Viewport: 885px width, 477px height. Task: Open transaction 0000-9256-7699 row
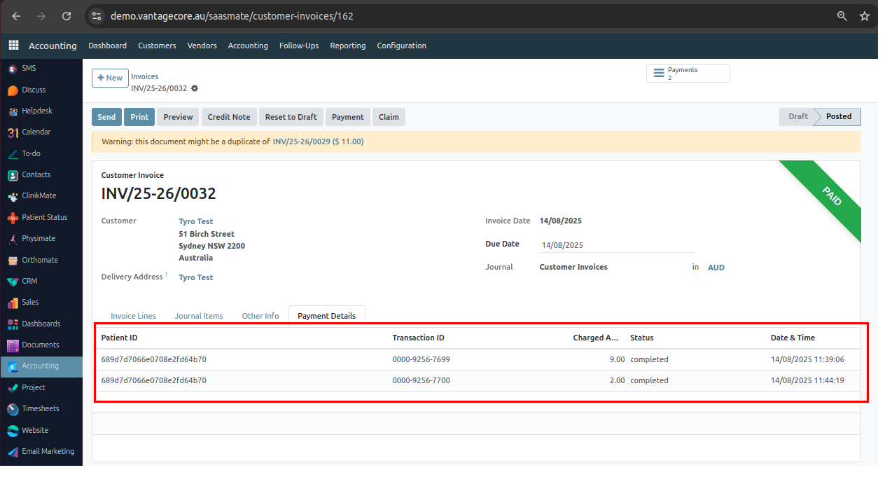(x=421, y=359)
